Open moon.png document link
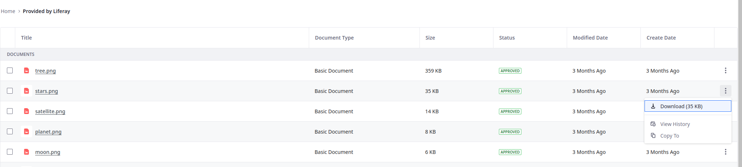 (48, 152)
